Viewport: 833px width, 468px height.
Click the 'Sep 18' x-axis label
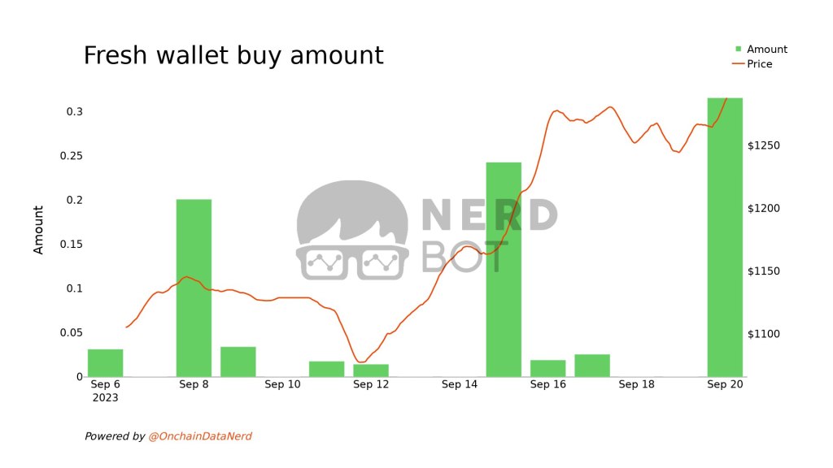coord(636,384)
